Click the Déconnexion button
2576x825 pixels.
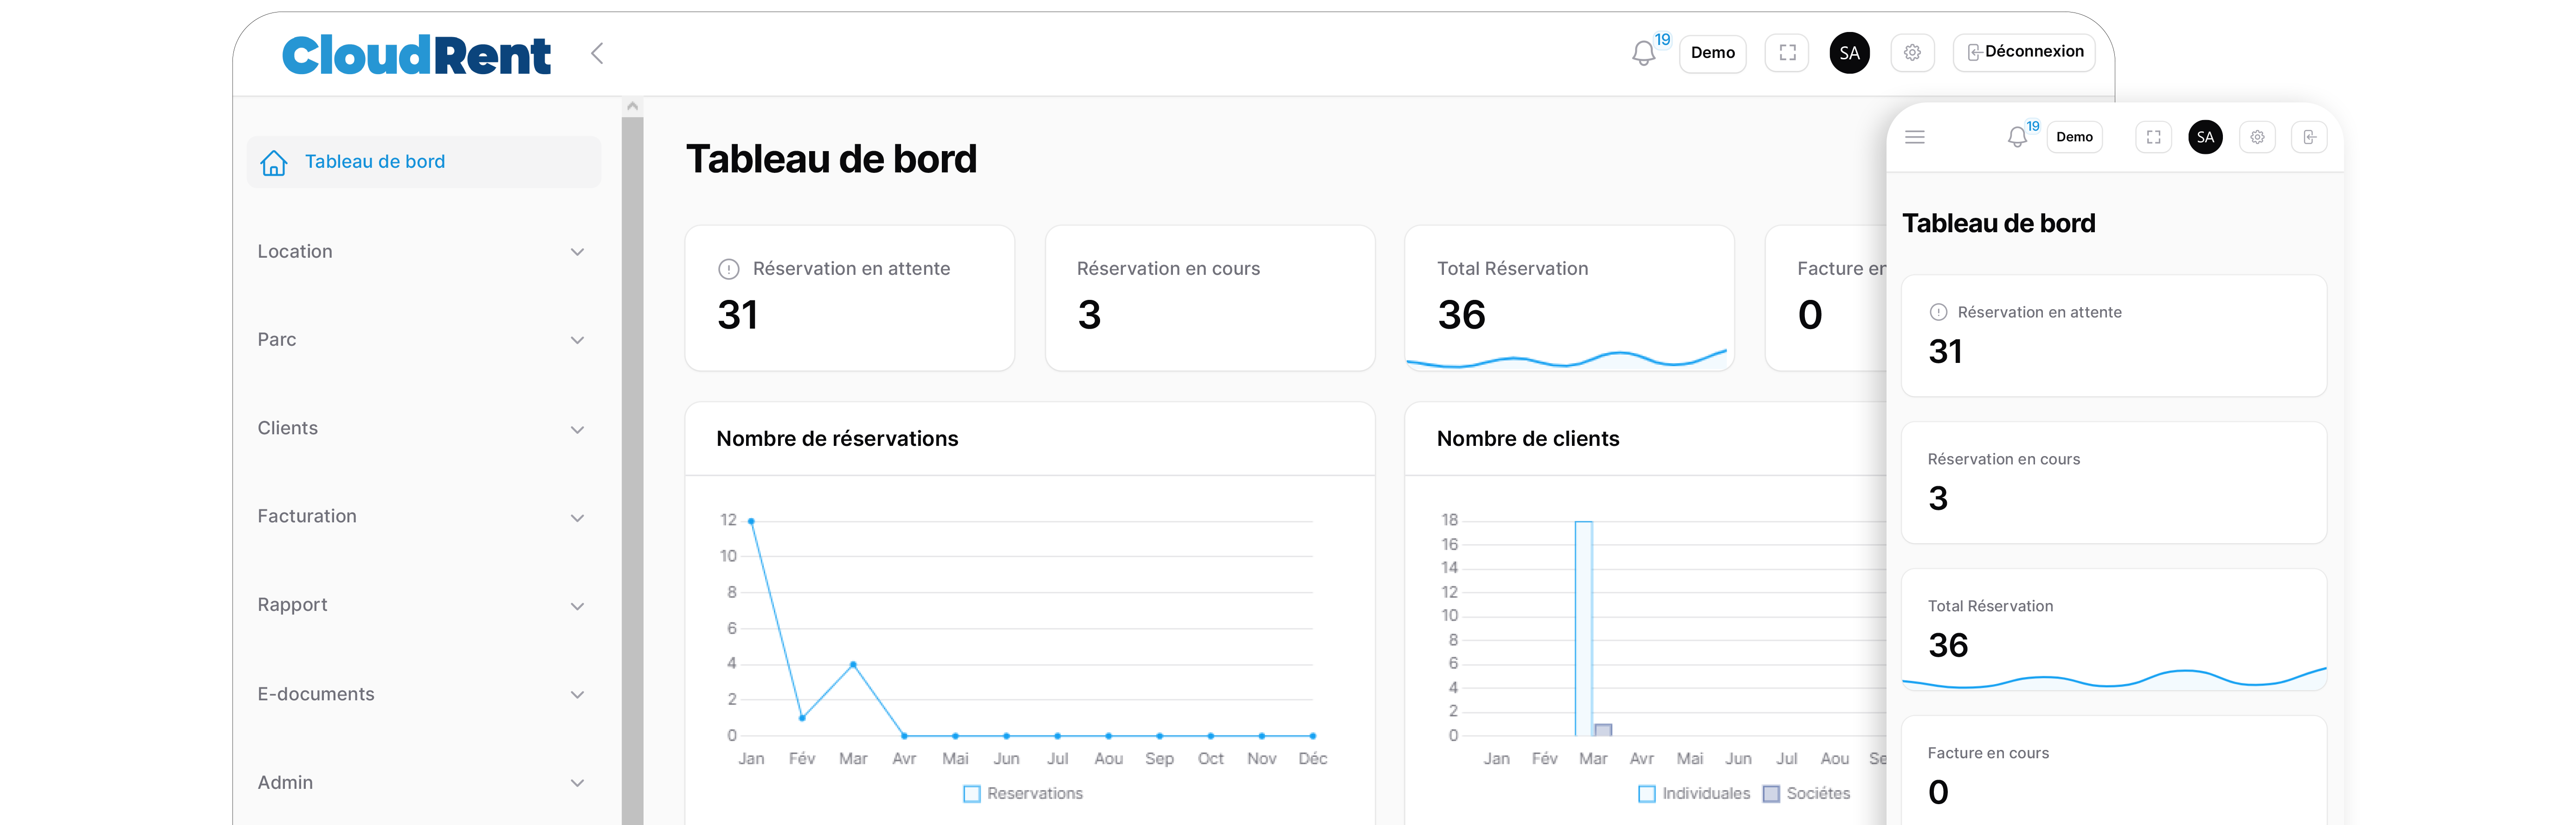click(2024, 52)
